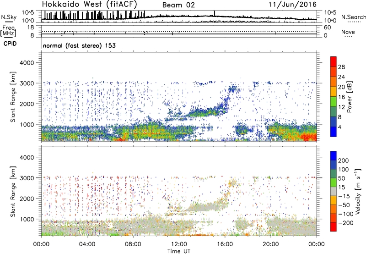Click velocity colorbar value '-15'
The width and height of the screenshot is (366, 254).
tap(345, 196)
